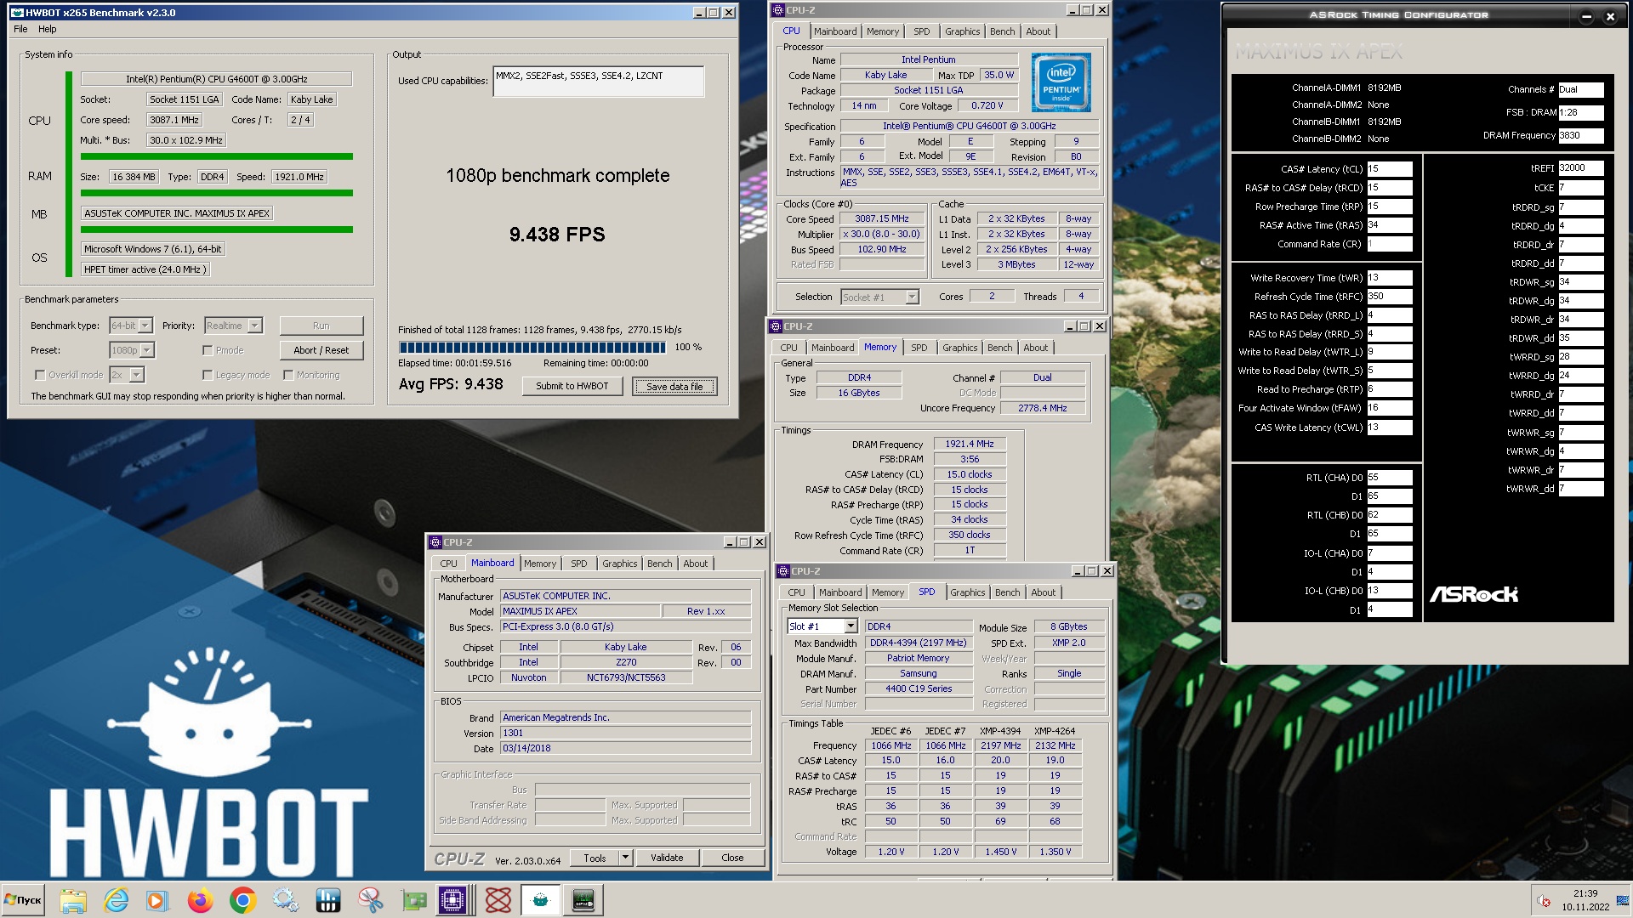Click the Used CPU capabilities text box
Image resolution: width=1633 pixels, height=918 pixels.
[598, 82]
